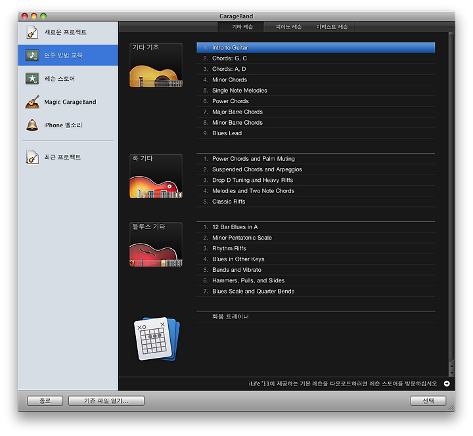Select lesson Bends and Vibrato
473x436 pixels.
click(315, 270)
